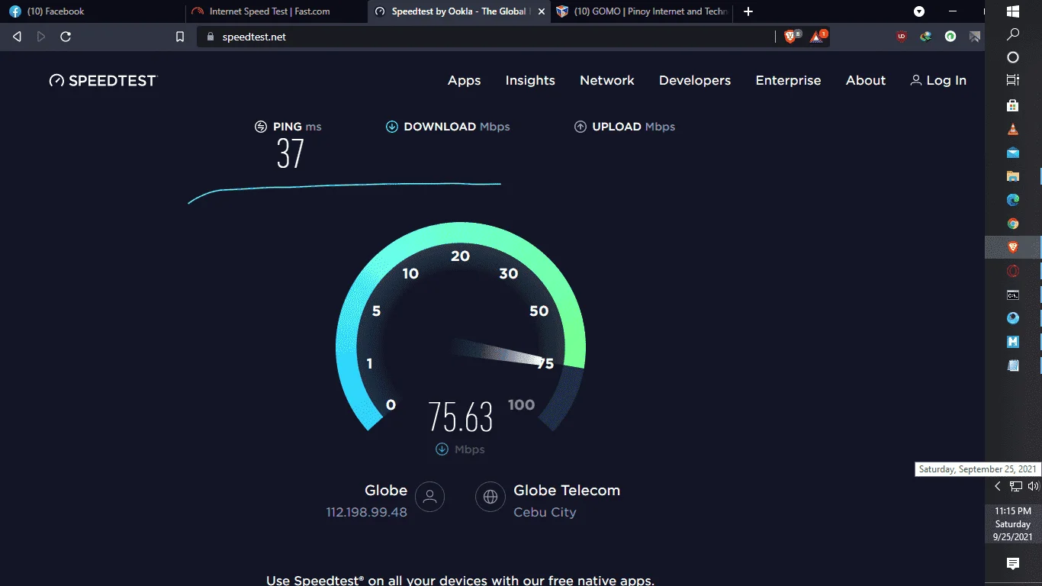Click the 75.63 download speed reading
The height and width of the screenshot is (586, 1042).
(x=461, y=417)
